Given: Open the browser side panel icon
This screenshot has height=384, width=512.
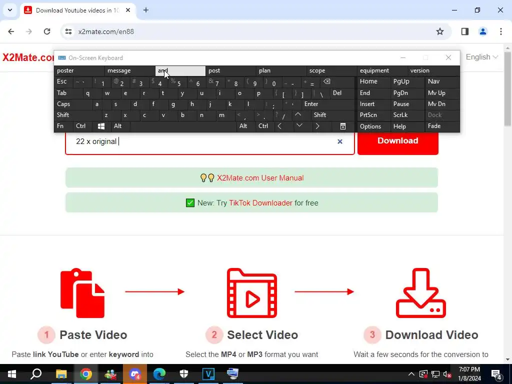Looking at the screenshot, I should pos(464,31).
